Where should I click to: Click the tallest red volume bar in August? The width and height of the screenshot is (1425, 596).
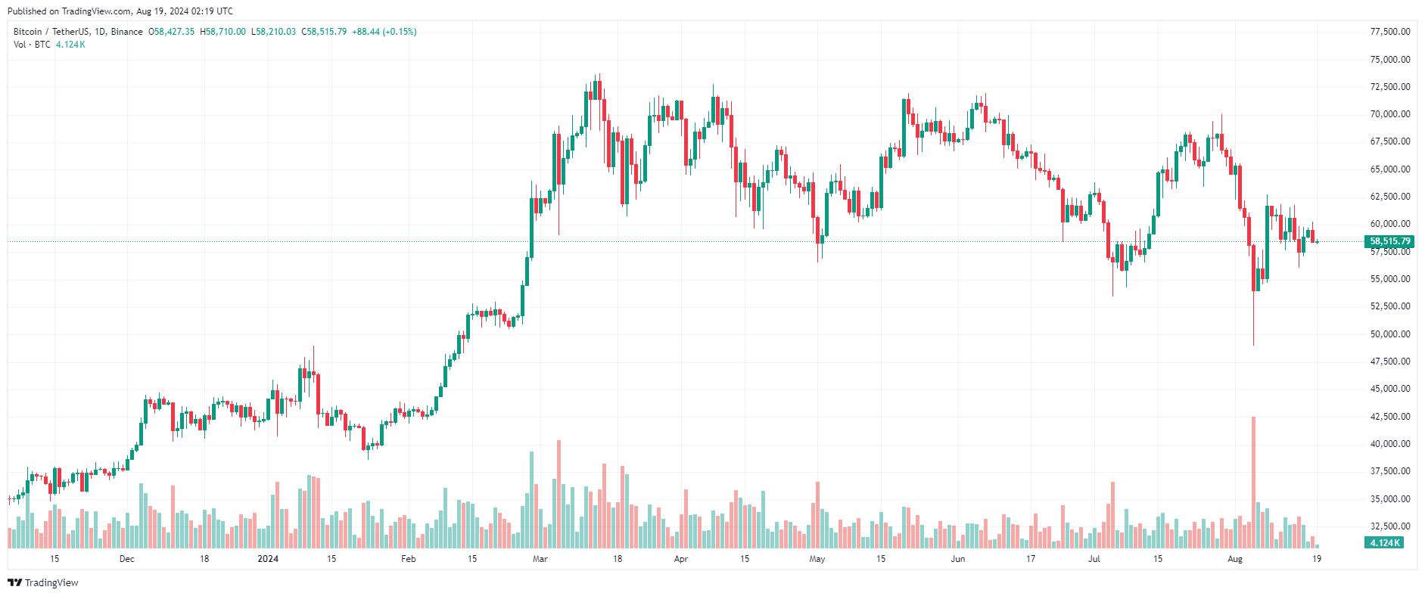pos(1253,483)
